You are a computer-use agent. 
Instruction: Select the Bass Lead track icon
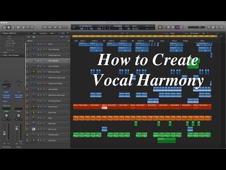tap(33, 129)
